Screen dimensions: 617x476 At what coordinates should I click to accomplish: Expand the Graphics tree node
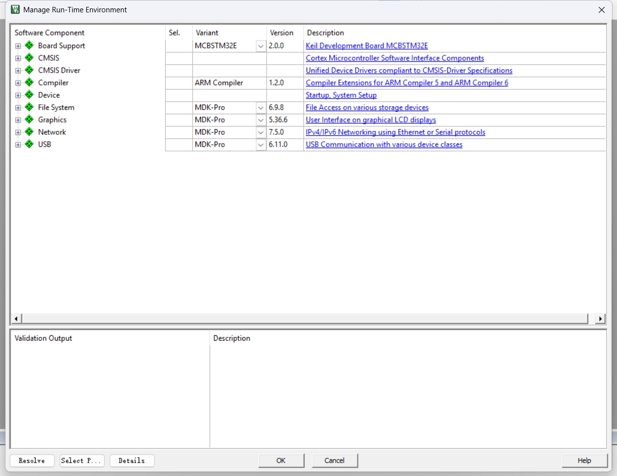tap(18, 120)
